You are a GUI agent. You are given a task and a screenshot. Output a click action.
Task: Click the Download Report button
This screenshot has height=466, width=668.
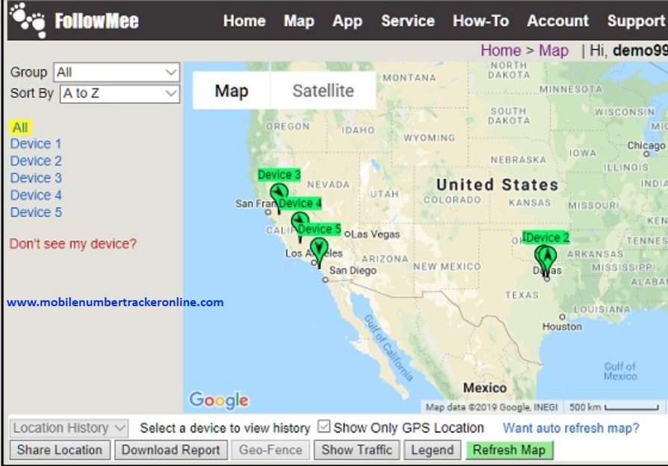tap(171, 450)
